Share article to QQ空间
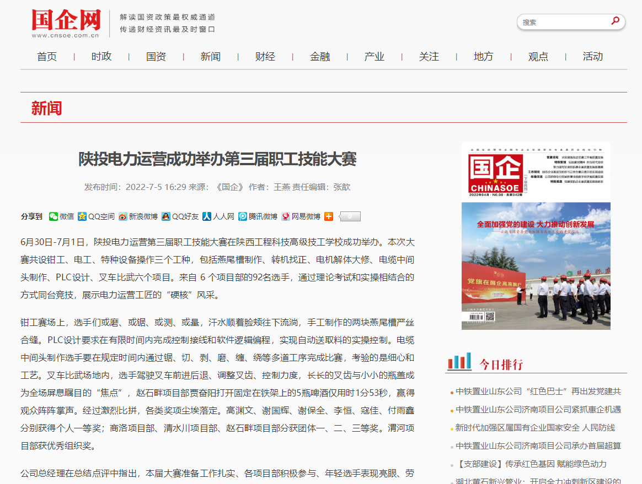 pyautogui.click(x=96, y=216)
